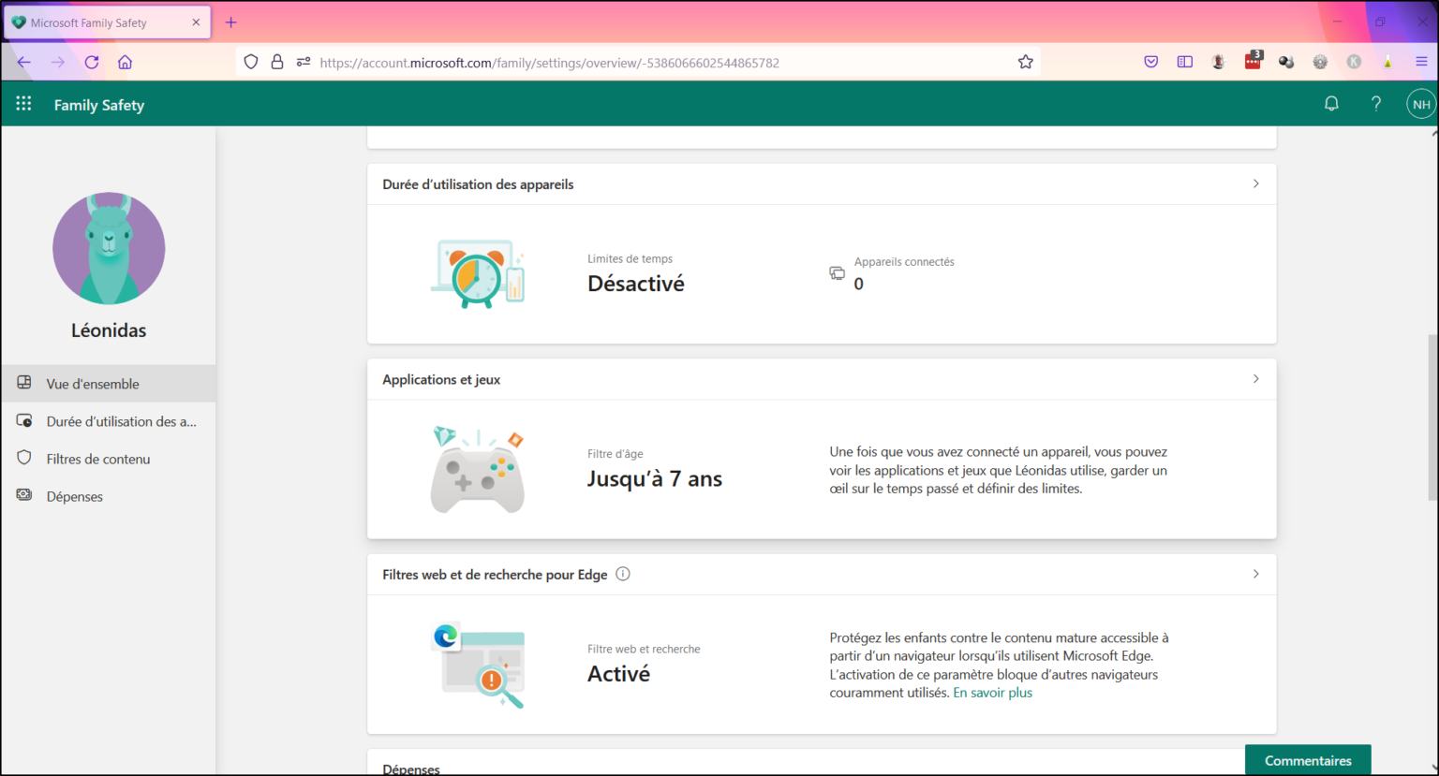This screenshot has height=776, width=1439.
Task: Click Léonidas's llama profile picture
Action: pos(108,248)
